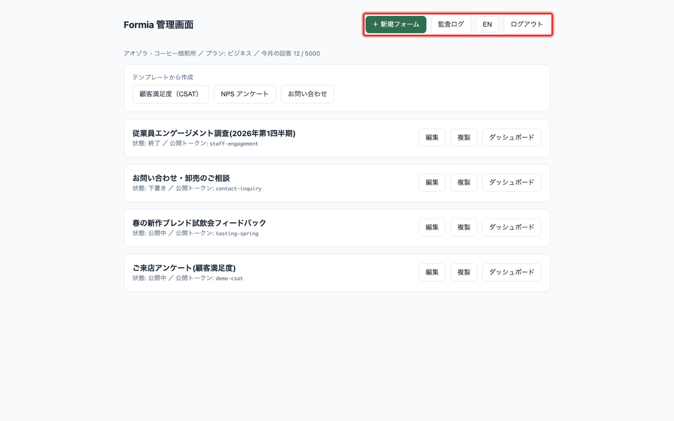Screen dimensions: 674x421
Task: Open the 監査ログ audit log
Action: point(451,24)
